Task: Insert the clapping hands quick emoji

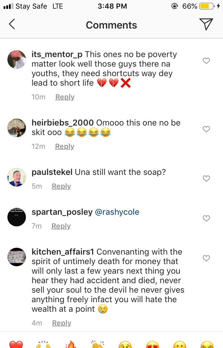Action: pyautogui.click(x=98, y=344)
